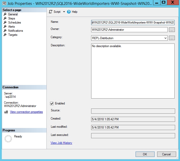Open View Job History link

(x=61, y=143)
